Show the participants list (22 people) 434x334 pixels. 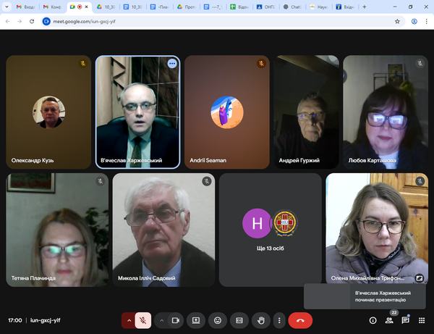coord(389,320)
